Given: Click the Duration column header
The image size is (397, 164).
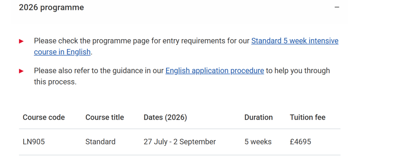Looking at the screenshot, I should click(x=258, y=118).
